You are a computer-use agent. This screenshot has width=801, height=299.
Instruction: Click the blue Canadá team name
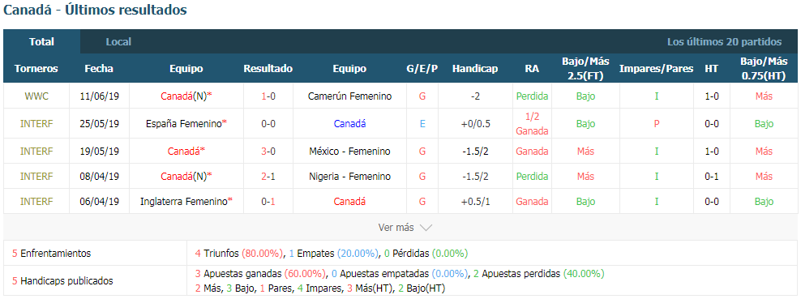tap(350, 123)
